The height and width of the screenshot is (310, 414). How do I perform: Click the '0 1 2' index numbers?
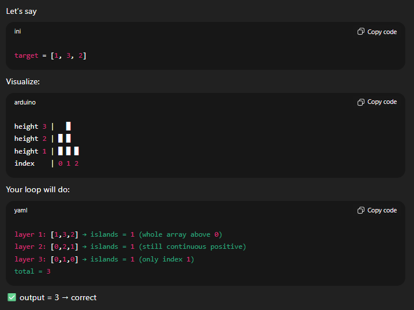click(68, 164)
